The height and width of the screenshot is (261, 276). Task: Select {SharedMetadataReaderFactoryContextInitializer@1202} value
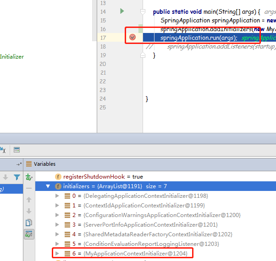(158, 234)
